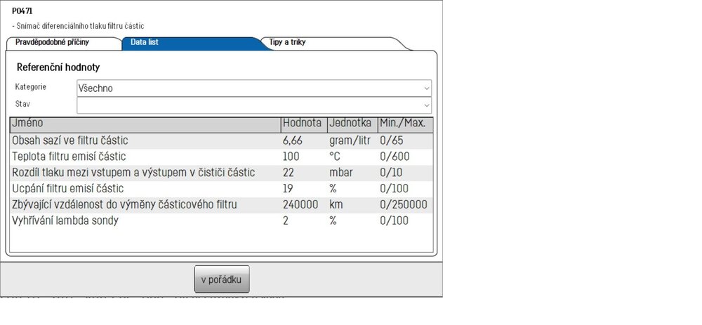Click the 'v pořádku' button
Image resolution: width=702 pixels, height=325 pixels.
coord(222,279)
